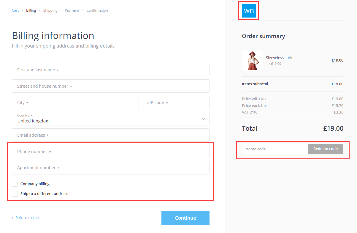The image size is (357, 233).
Task: Click the Price with tax label
Action: coord(254,99)
